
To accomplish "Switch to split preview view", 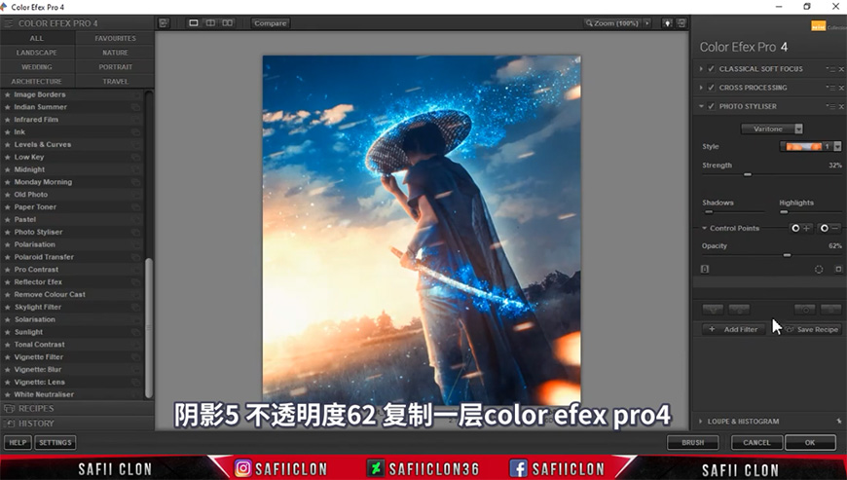I will point(210,22).
